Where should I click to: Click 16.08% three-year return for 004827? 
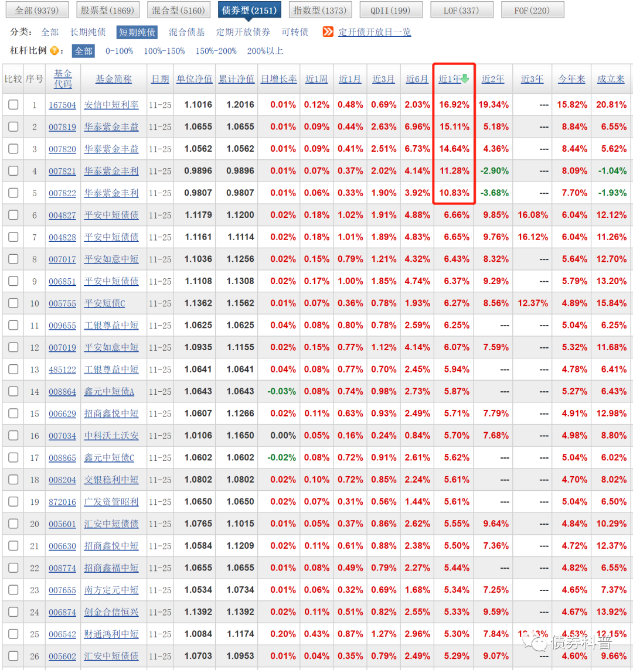click(x=533, y=215)
